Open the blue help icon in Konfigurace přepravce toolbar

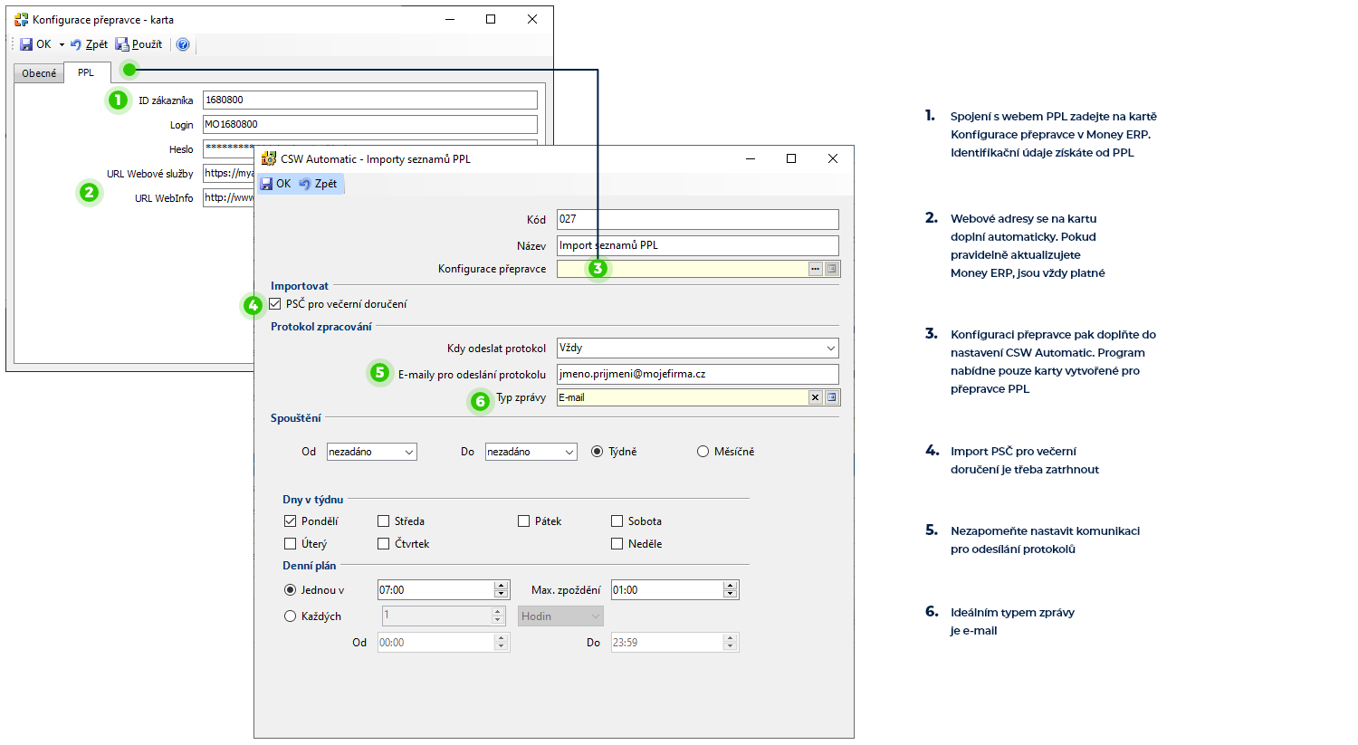point(183,44)
